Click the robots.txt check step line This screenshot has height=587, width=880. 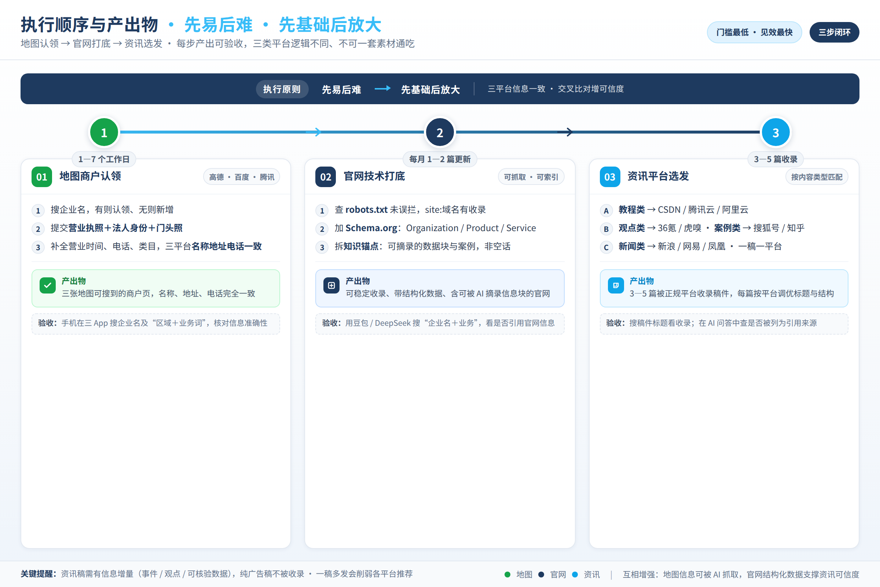click(410, 209)
